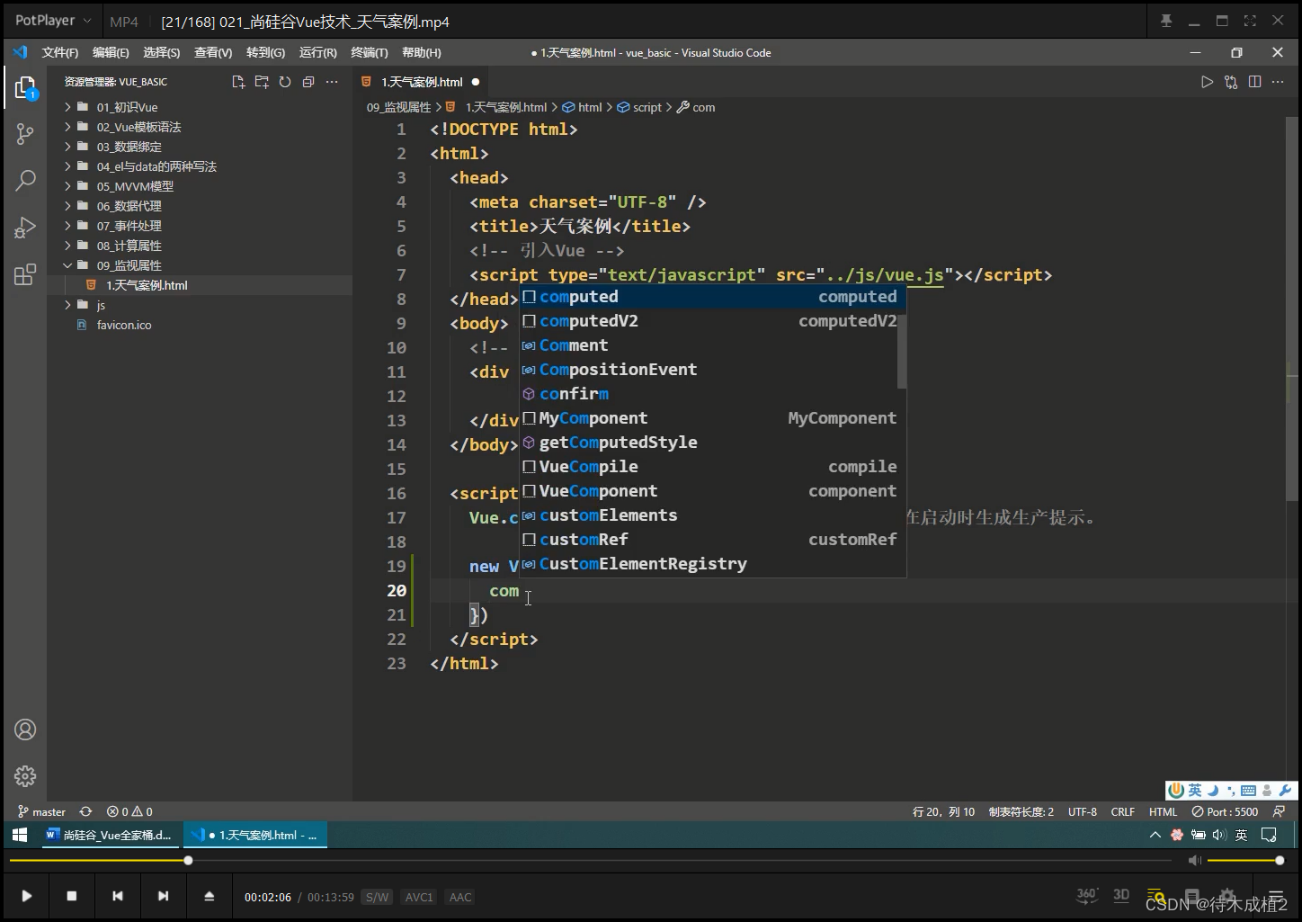Click the script breadcrumb segment
Screen dimensions: 1302x922
coord(639,107)
